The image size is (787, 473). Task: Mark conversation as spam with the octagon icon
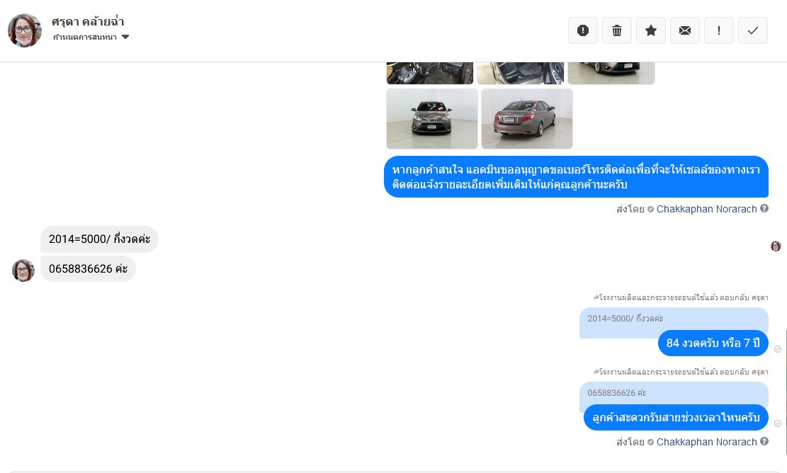(583, 30)
